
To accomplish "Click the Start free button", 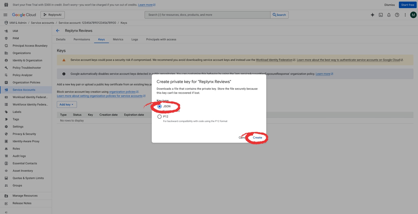I will point(408,5).
